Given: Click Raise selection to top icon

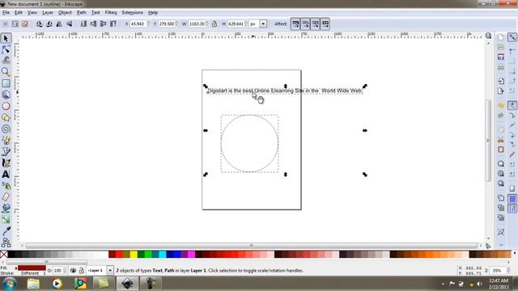Looking at the screenshot, I should [x=113, y=23].
